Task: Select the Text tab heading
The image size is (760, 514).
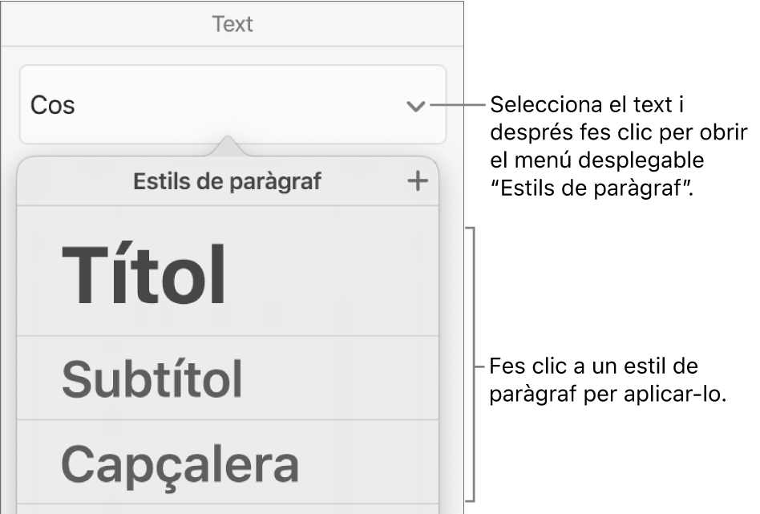Action: [x=232, y=24]
